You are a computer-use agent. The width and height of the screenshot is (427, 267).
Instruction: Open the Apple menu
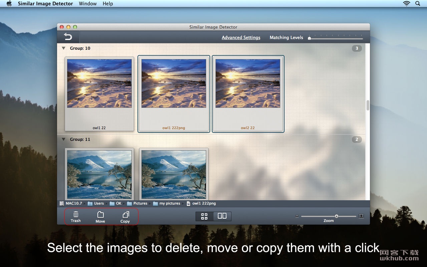point(9,4)
